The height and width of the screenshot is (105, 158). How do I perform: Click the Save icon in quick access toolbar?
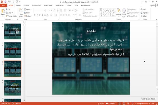coord(6,2)
